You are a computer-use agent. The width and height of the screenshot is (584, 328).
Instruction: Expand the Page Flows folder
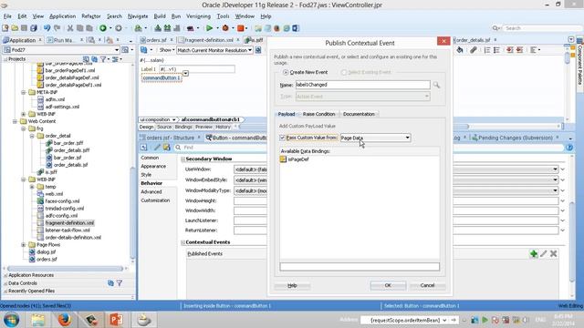click(24, 245)
